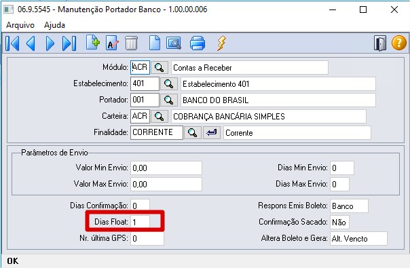This screenshot has height=268, width=410.
Task: Go to first record in toolbar
Action: pyautogui.click(x=12, y=43)
